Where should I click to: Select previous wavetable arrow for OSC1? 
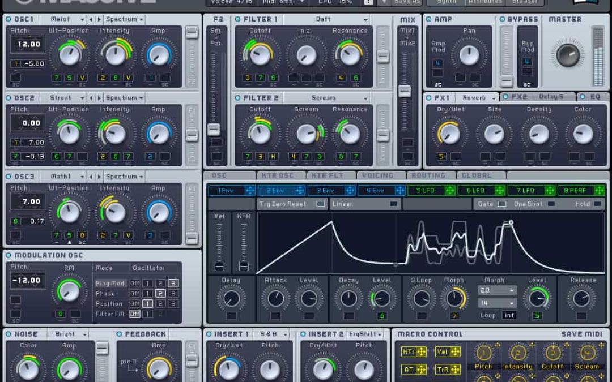[91, 19]
